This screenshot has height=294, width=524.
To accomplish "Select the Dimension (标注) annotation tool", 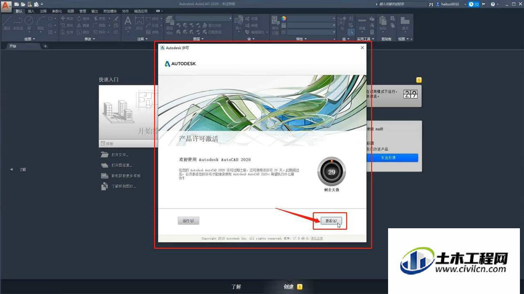I will [140, 24].
